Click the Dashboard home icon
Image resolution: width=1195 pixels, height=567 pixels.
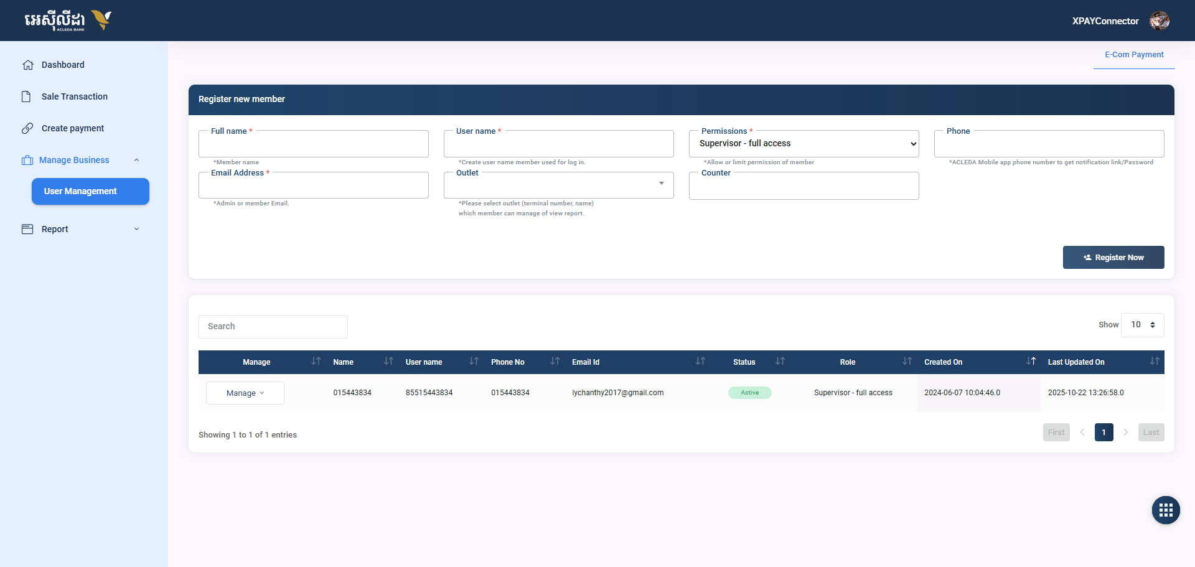click(x=27, y=65)
